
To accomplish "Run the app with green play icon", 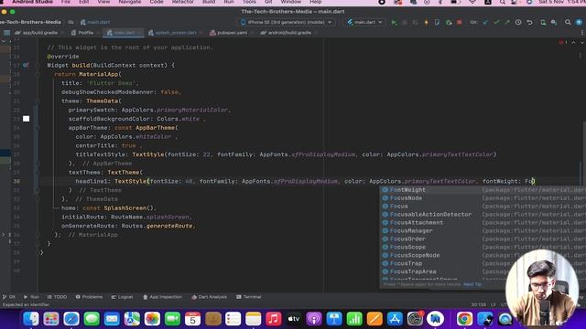I will (x=394, y=22).
